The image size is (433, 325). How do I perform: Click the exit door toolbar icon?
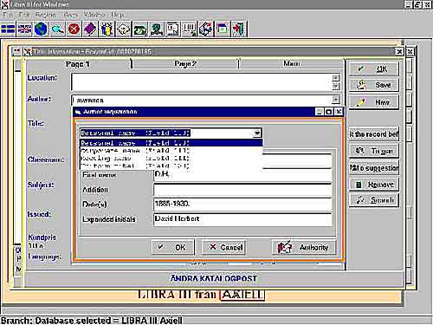239,29
